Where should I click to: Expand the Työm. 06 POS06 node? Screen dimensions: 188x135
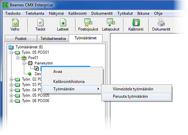tap(11, 101)
